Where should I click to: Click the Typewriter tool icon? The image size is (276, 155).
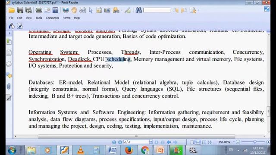(x=116, y=10)
